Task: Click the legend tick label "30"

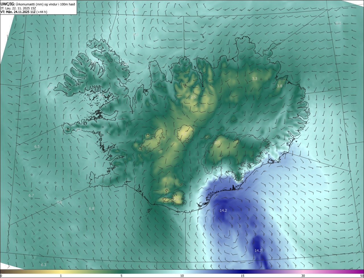Action: (303, 276)
